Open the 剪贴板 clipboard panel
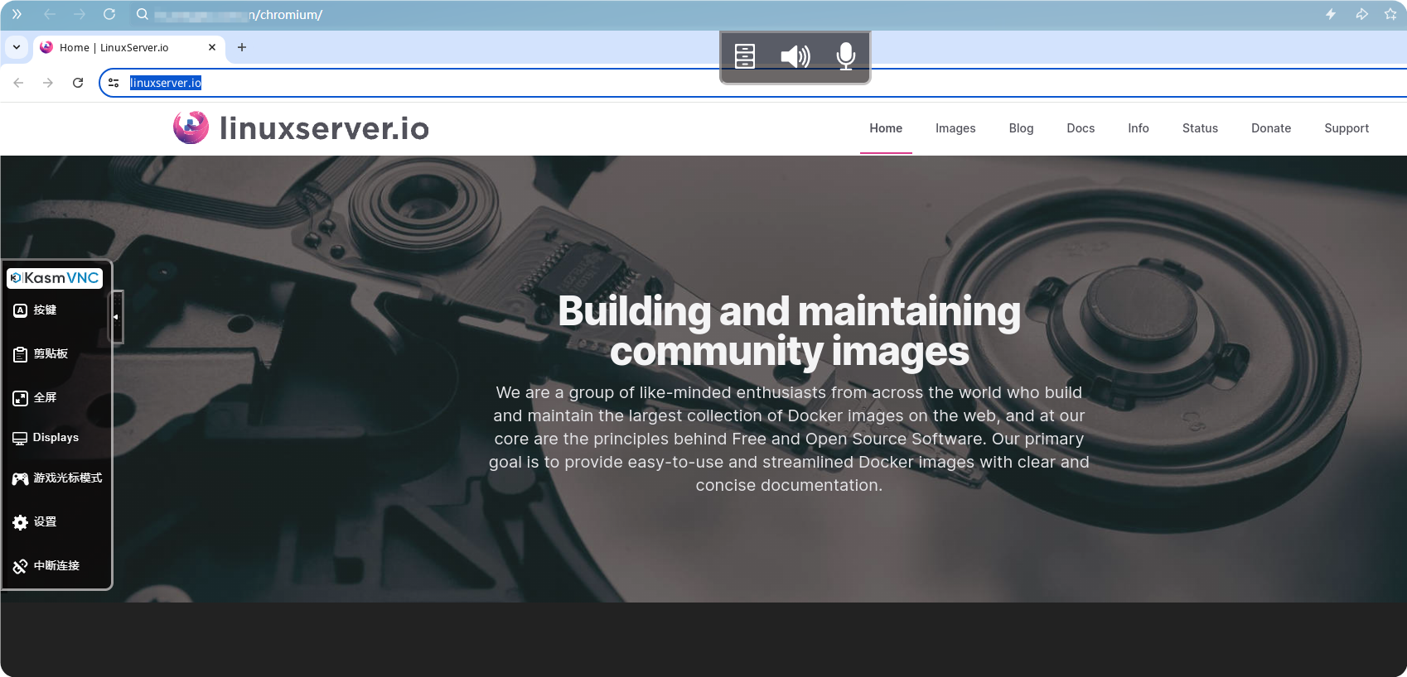 coord(21,354)
